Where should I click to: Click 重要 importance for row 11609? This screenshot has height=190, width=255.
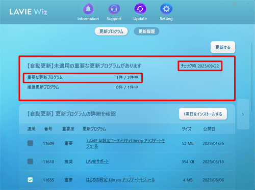tap(68, 143)
